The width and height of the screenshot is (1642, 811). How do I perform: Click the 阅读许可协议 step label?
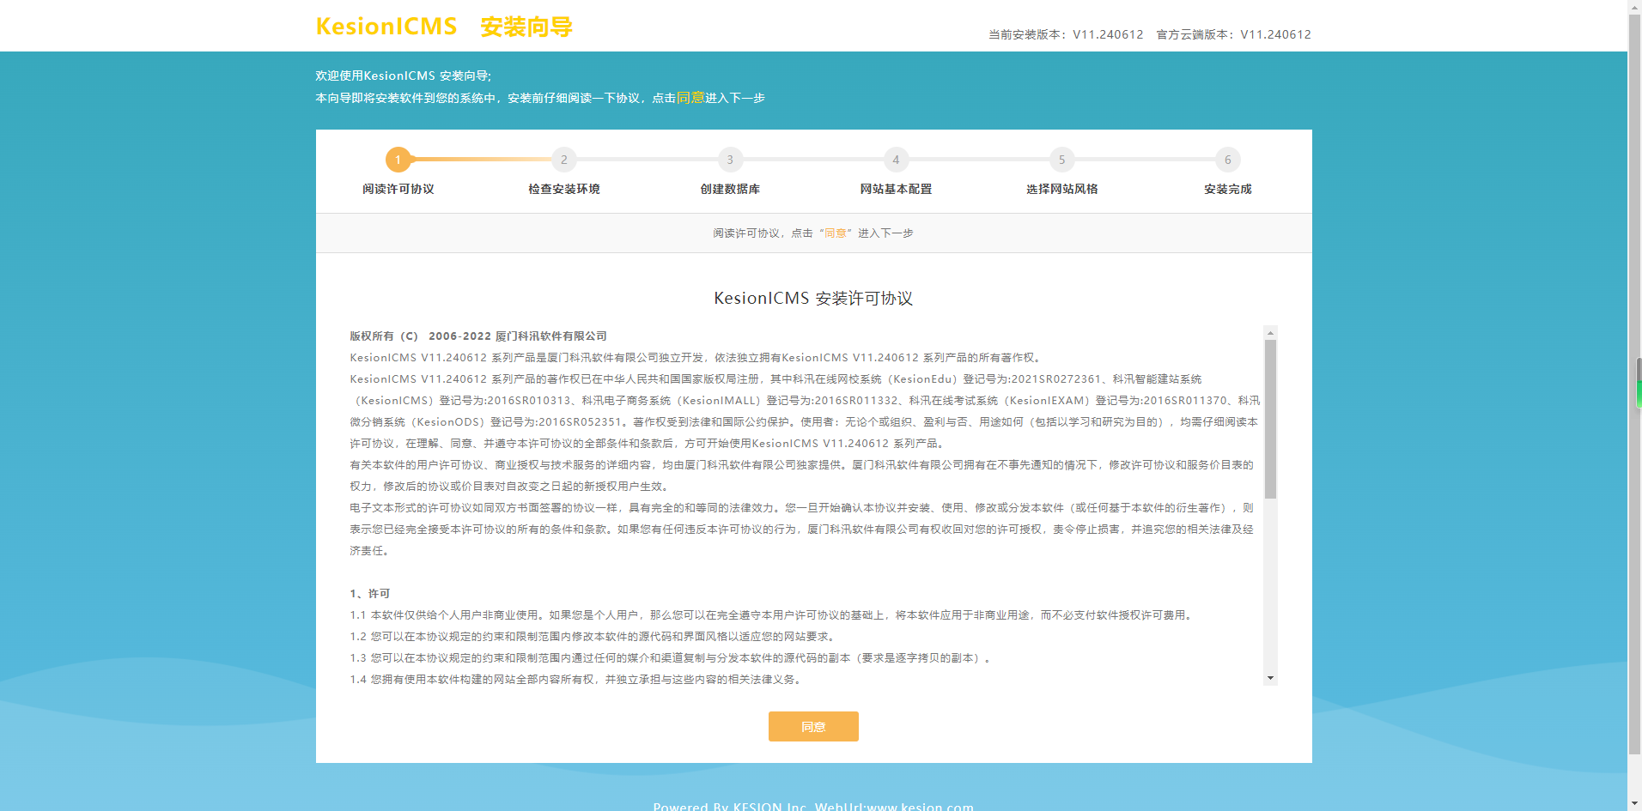pyautogui.click(x=398, y=189)
